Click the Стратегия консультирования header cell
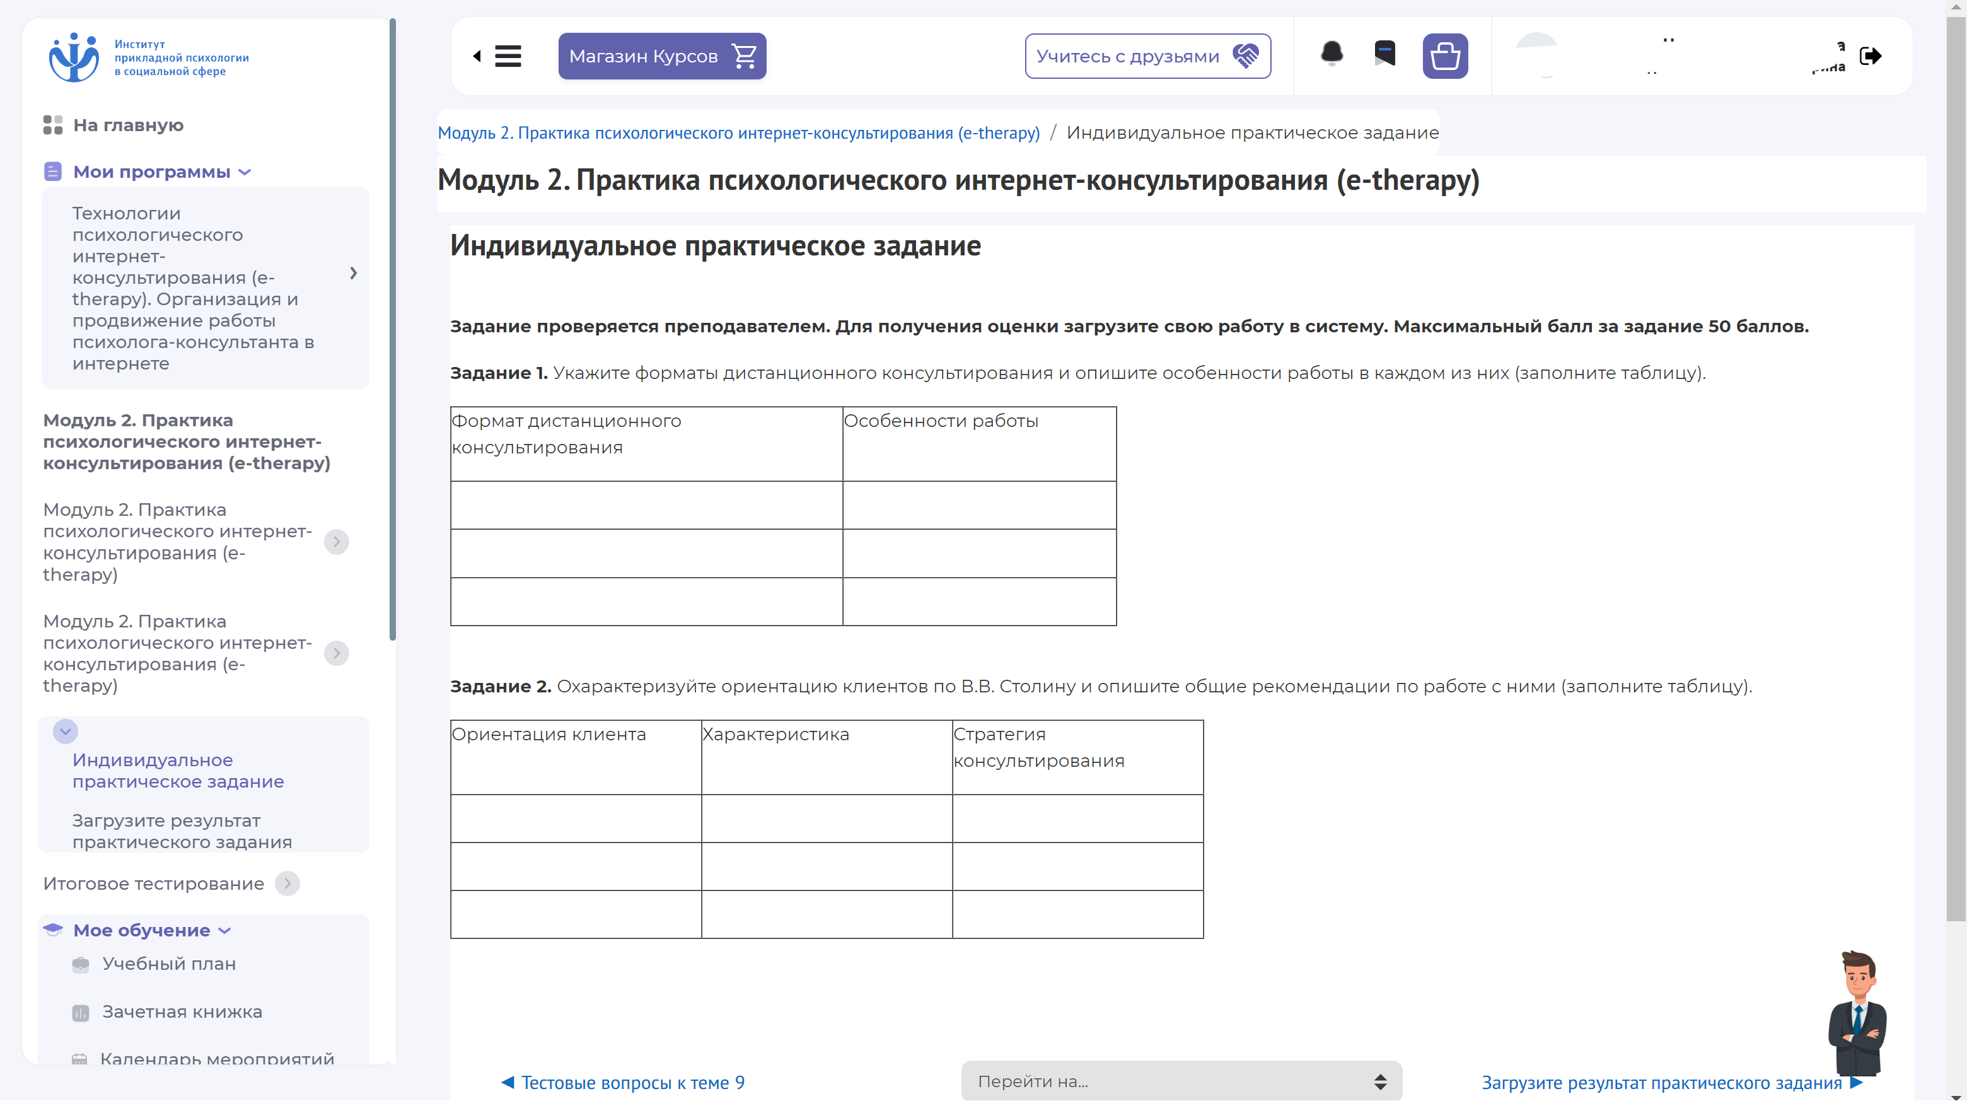1967x1101 pixels. pos(1077,757)
